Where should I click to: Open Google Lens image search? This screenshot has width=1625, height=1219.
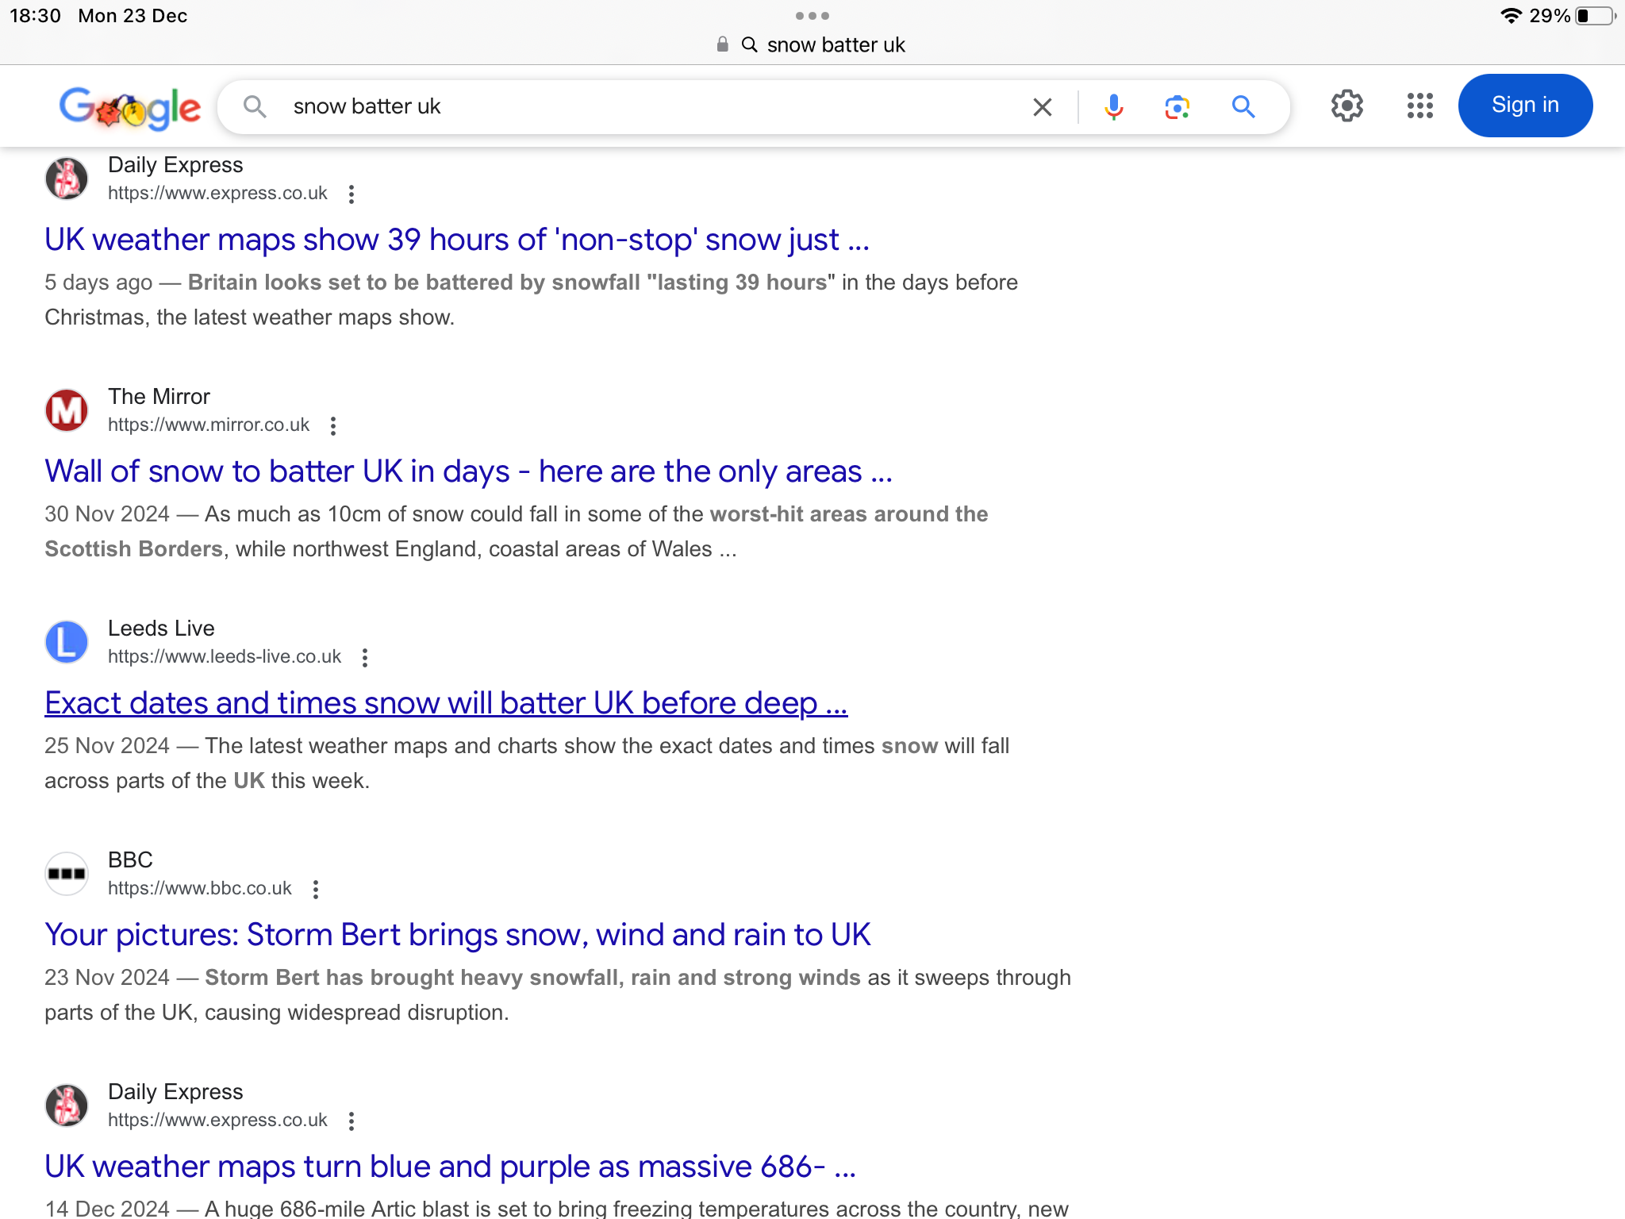pyautogui.click(x=1177, y=106)
